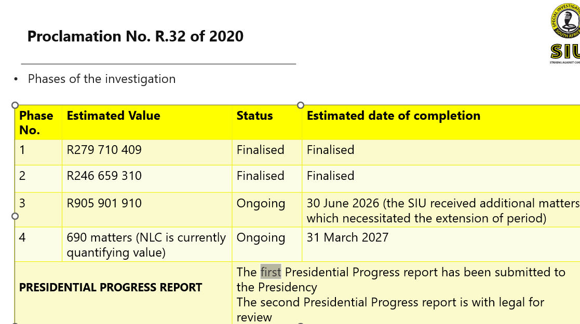Grab the table's top-left corner handle

(x=15, y=105)
